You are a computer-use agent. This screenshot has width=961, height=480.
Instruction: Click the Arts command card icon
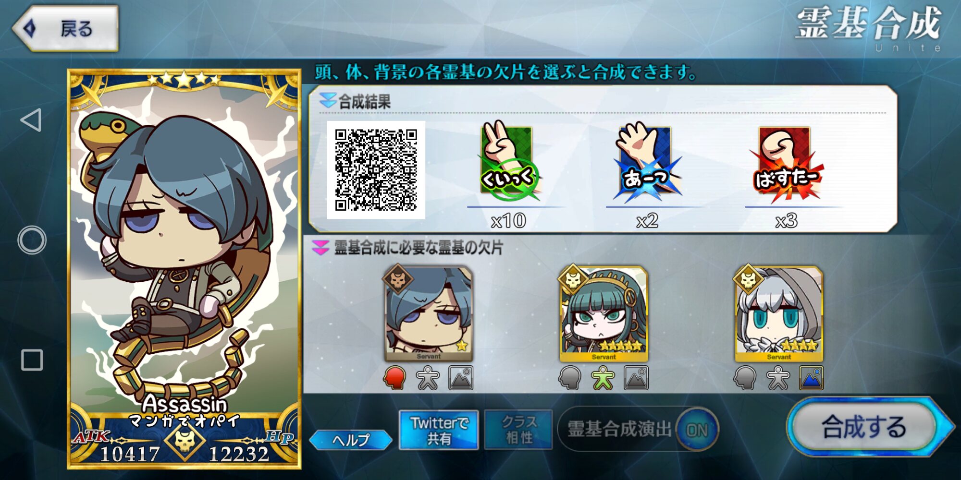coord(646,162)
